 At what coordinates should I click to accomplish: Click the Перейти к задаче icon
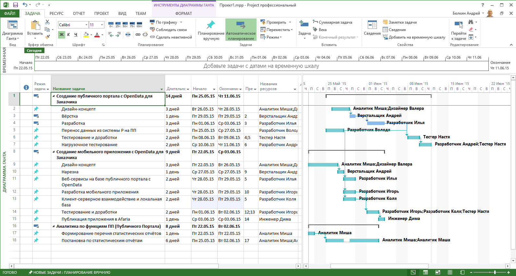pyautogui.click(x=459, y=25)
